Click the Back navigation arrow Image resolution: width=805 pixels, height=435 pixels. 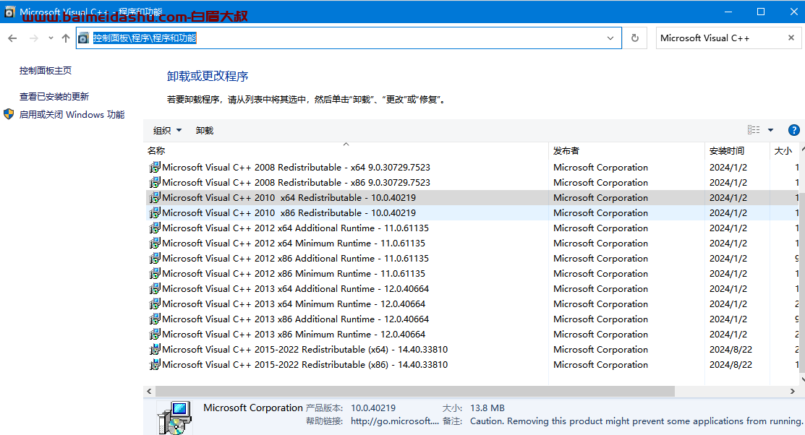coord(13,38)
